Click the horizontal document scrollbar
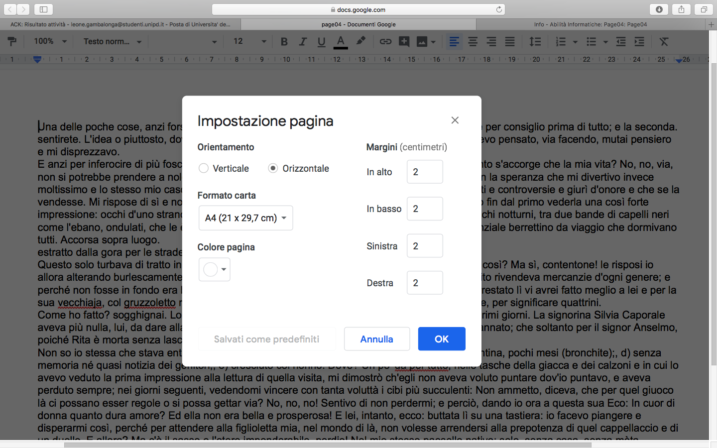This screenshot has width=717, height=448. coord(328,445)
